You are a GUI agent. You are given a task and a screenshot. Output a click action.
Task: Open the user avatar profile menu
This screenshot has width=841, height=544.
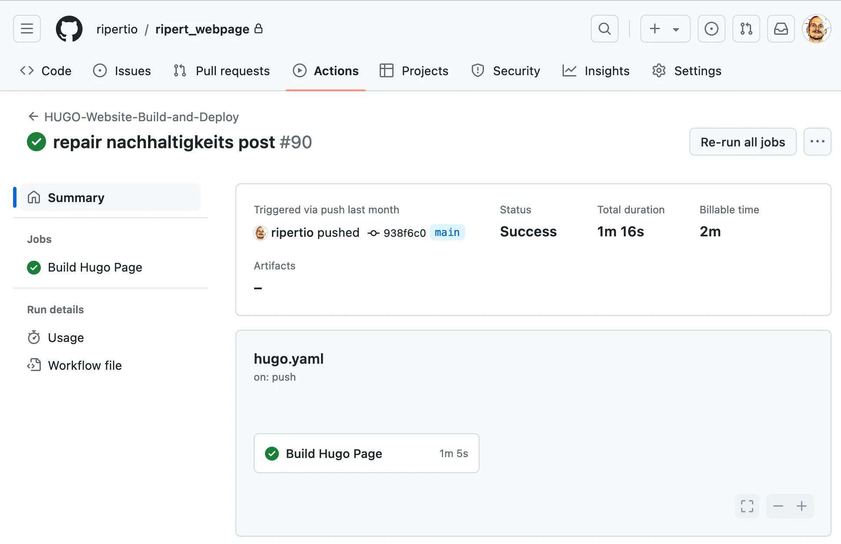click(816, 29)
